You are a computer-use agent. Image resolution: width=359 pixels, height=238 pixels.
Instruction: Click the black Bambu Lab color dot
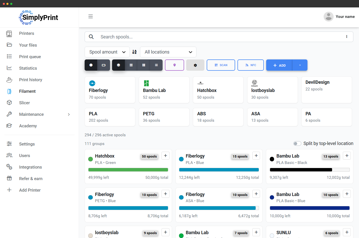coord(272,159)
